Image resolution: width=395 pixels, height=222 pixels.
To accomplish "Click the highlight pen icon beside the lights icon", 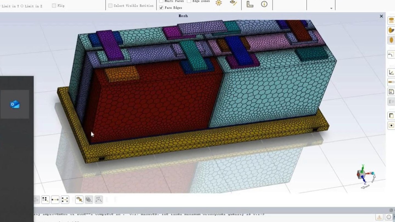I will point(233,3).
